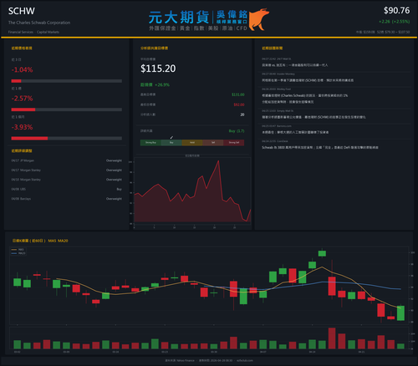Open the Barrons.com news item

click(336, 130)
